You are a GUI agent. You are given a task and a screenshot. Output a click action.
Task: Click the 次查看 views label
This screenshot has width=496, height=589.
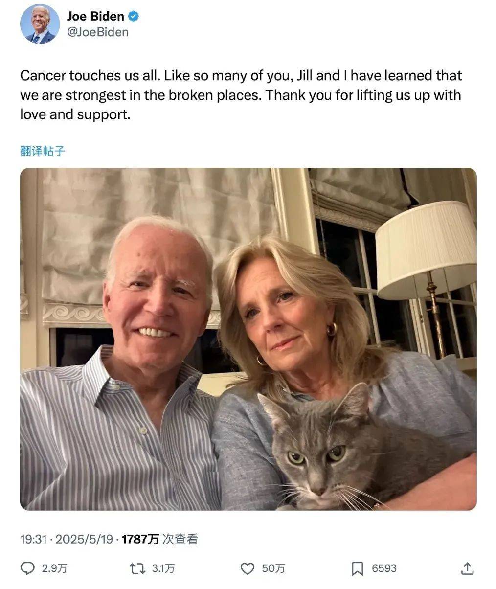tap(180, 539)
